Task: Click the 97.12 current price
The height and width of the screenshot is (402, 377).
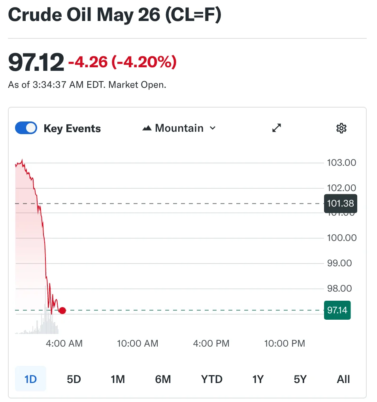Action: [x=36, y=62]
